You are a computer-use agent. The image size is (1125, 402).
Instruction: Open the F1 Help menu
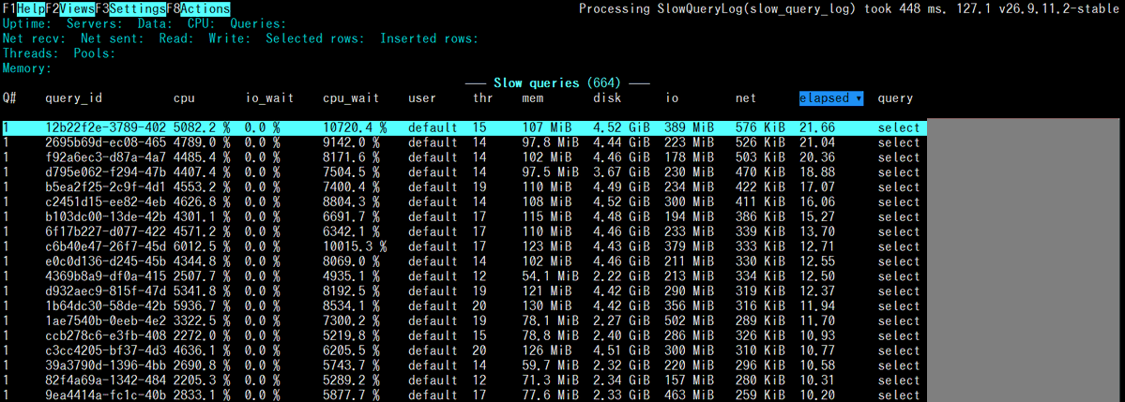(x=23, y=9)
